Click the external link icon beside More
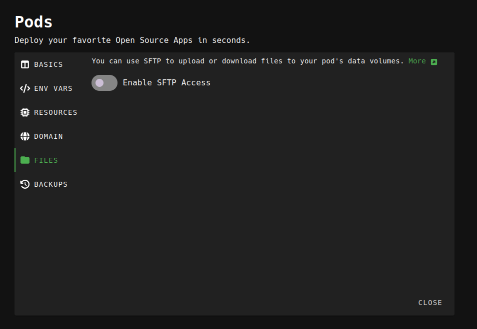Image resolution: width=477 pixels, height=329 pixels. [434, 61]
